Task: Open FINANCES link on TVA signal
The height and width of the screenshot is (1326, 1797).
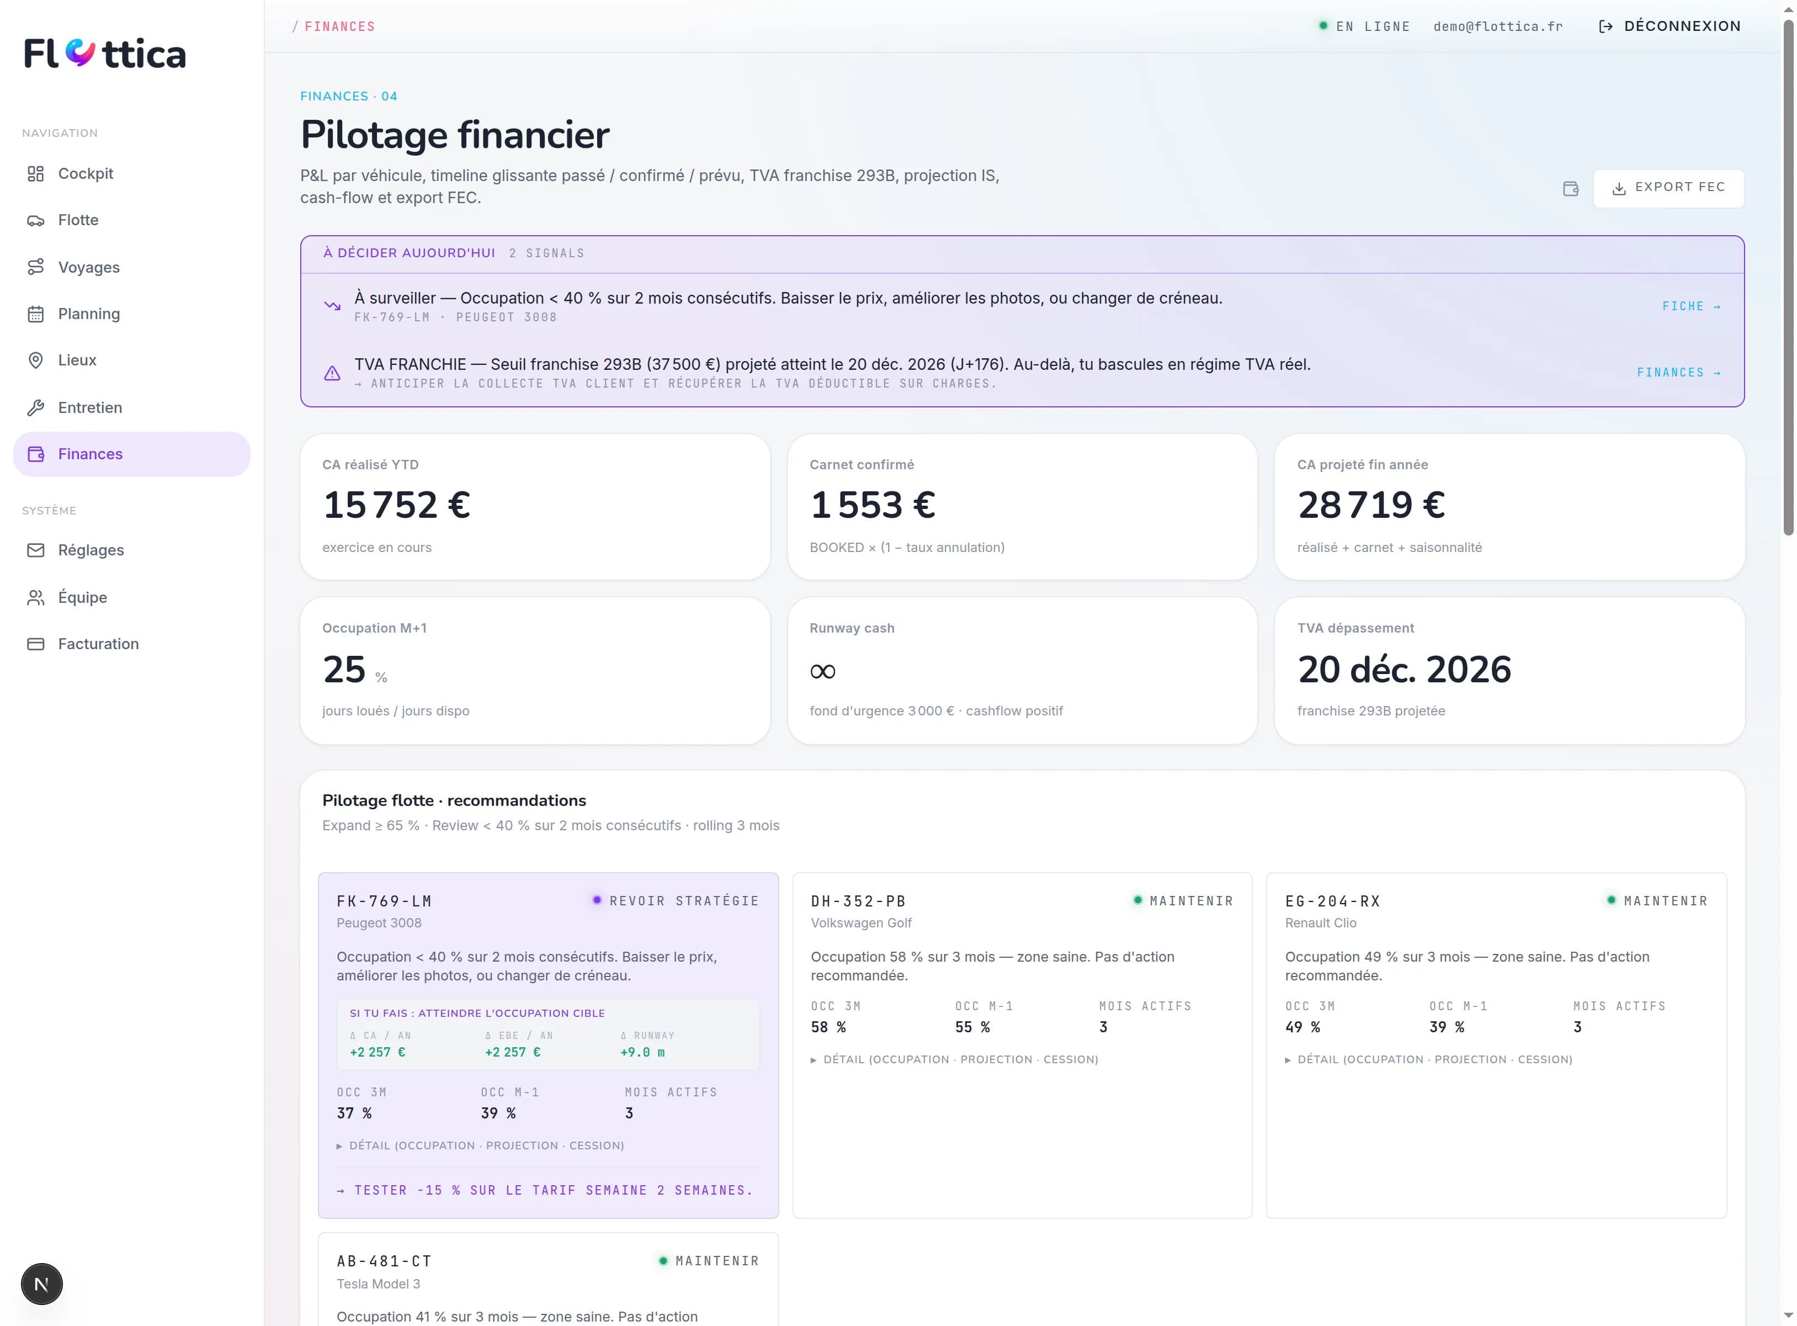Action: [x=1678, y=373]
